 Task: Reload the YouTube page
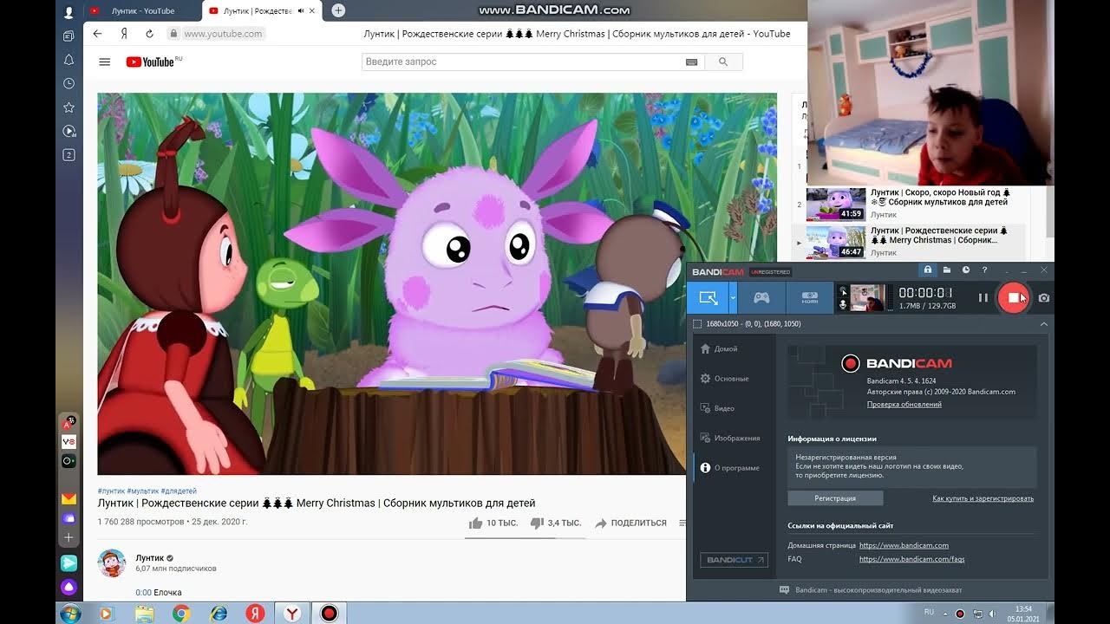[149, 34]
